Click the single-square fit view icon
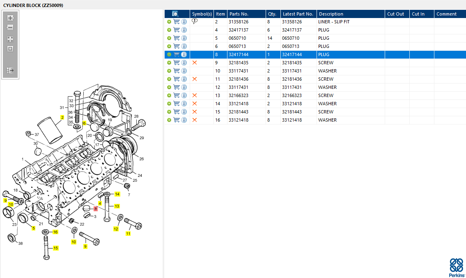 click(x=10, y=49)
